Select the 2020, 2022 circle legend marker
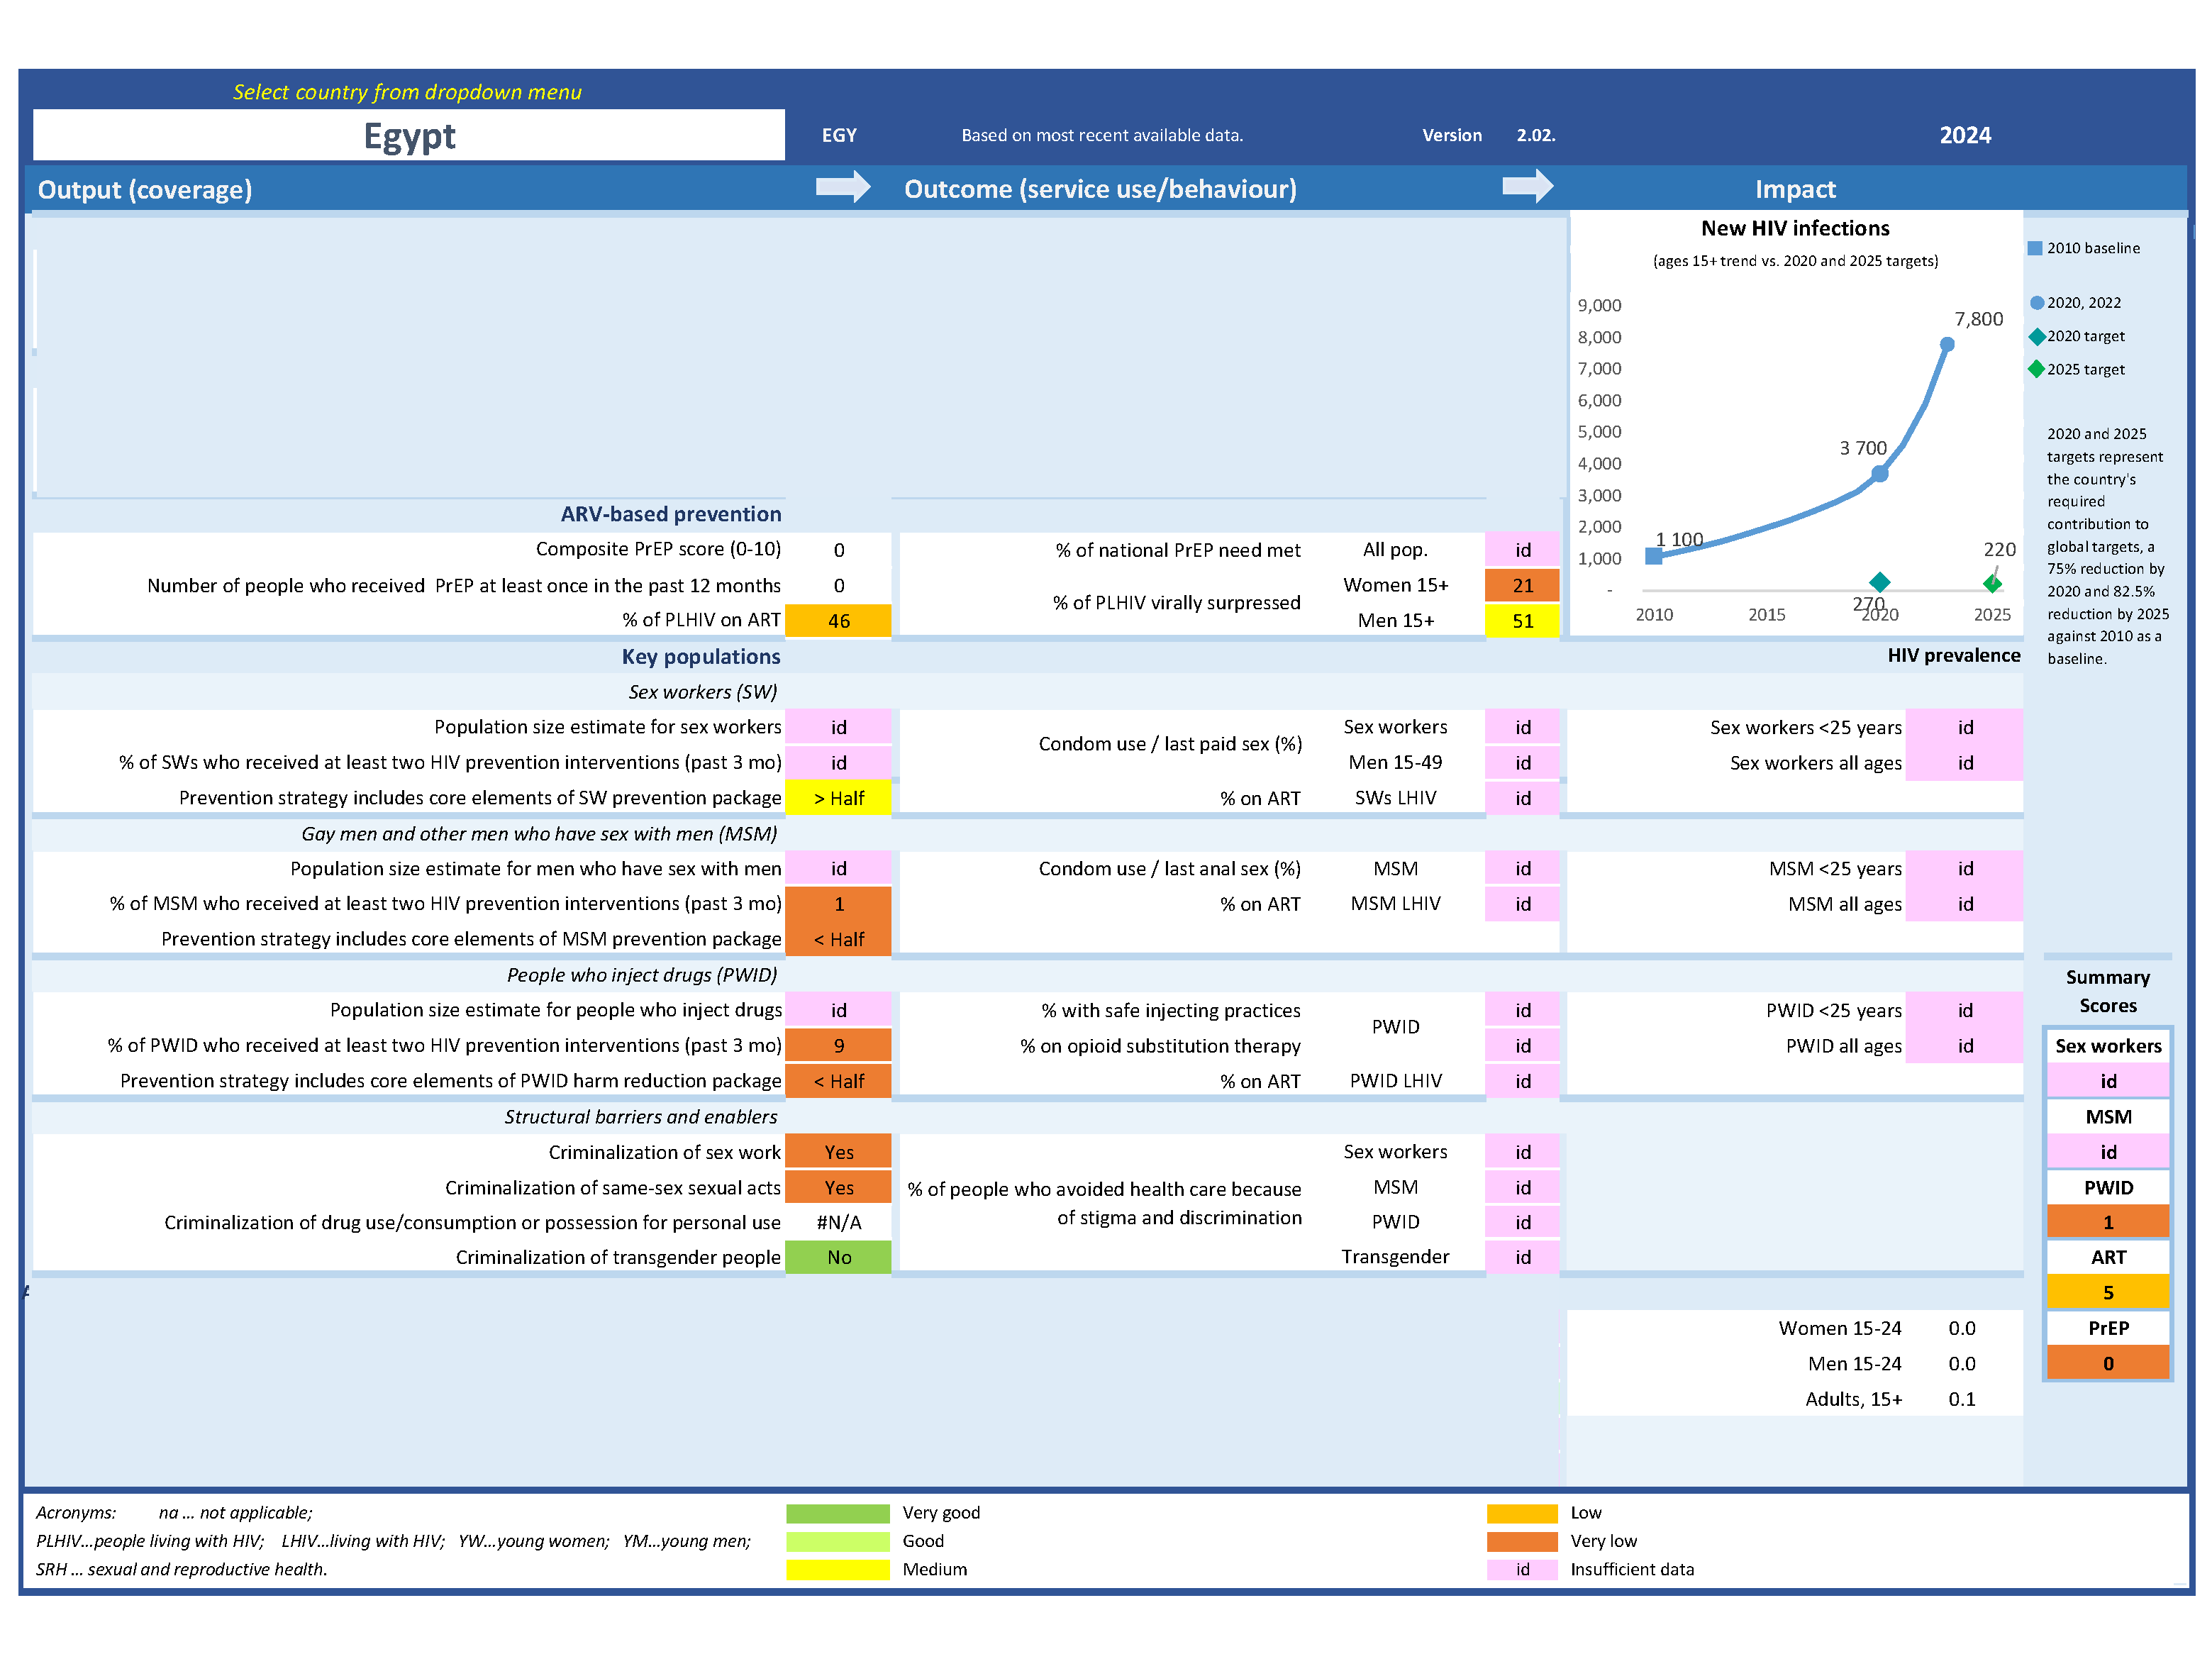 [2036, 302]
